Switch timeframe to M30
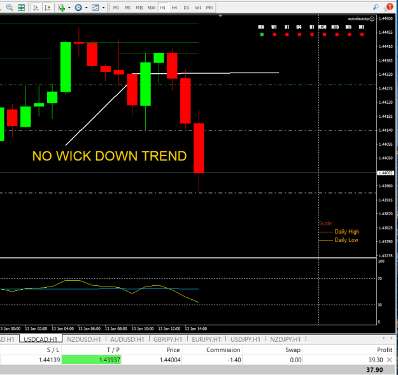This screenshot has width=398, height=375. pyautogui.click(x=152, y=8)
